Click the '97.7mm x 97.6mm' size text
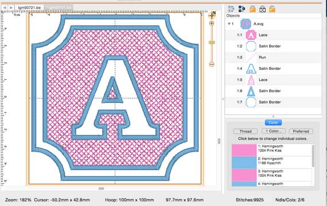This screenshot has height=206, width=327. point(185,200)
